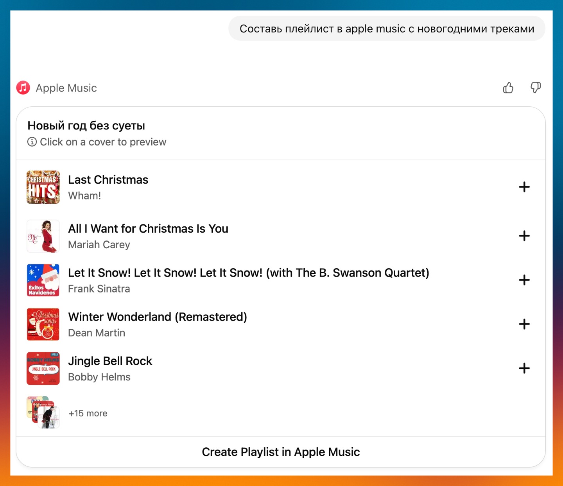Add All I Want for Christmas Is You
This screenshot has width=563, height=486.
(524, 236)
